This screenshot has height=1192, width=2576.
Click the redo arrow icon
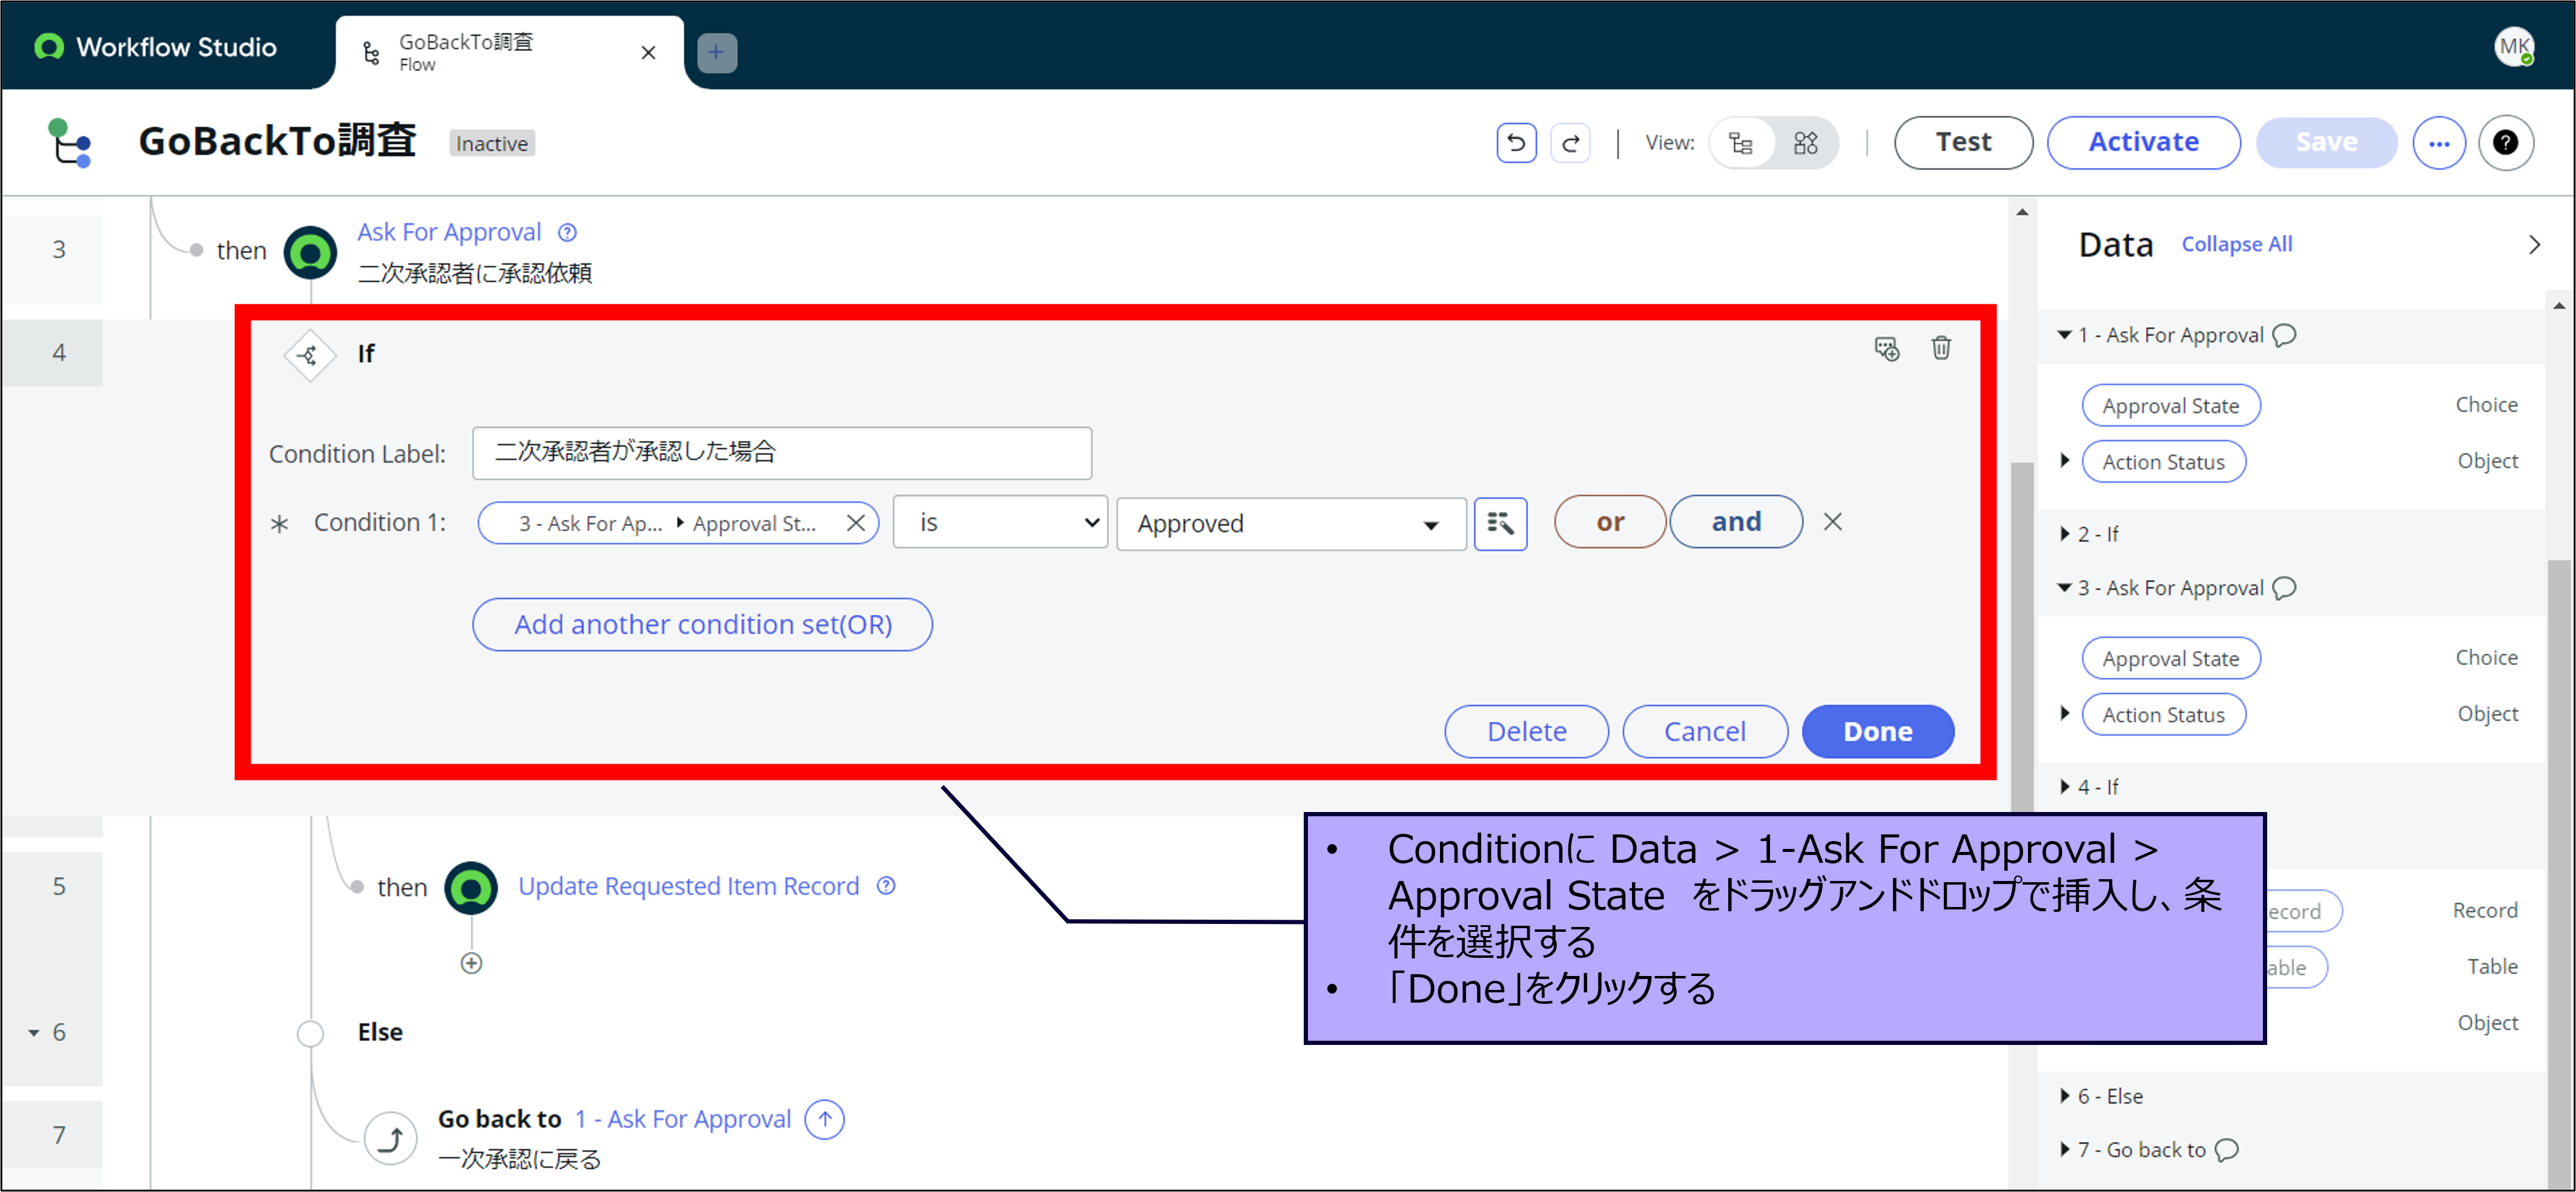pos(1570,143)
